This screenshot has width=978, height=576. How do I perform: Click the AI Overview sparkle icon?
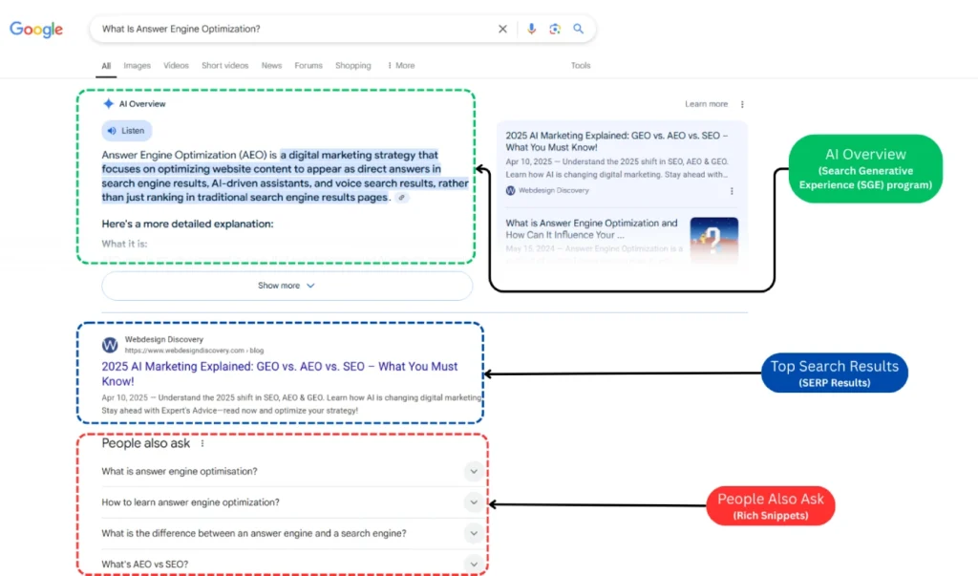click(109, 103)
